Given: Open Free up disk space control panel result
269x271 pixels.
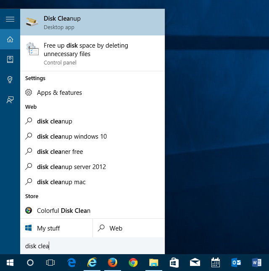Looking at the screenshot, I should [x=92, y=54].
